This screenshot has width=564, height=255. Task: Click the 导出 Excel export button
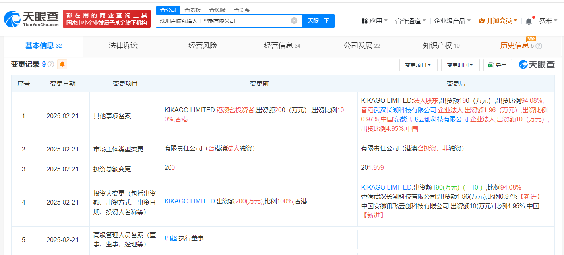(497, 65)
